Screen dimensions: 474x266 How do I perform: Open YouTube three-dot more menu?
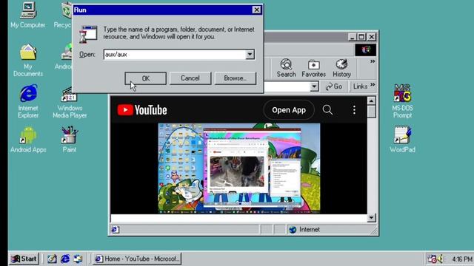click(354, 110)
